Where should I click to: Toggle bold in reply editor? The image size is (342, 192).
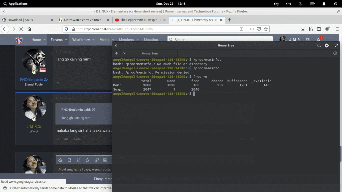tap(70, 160)
